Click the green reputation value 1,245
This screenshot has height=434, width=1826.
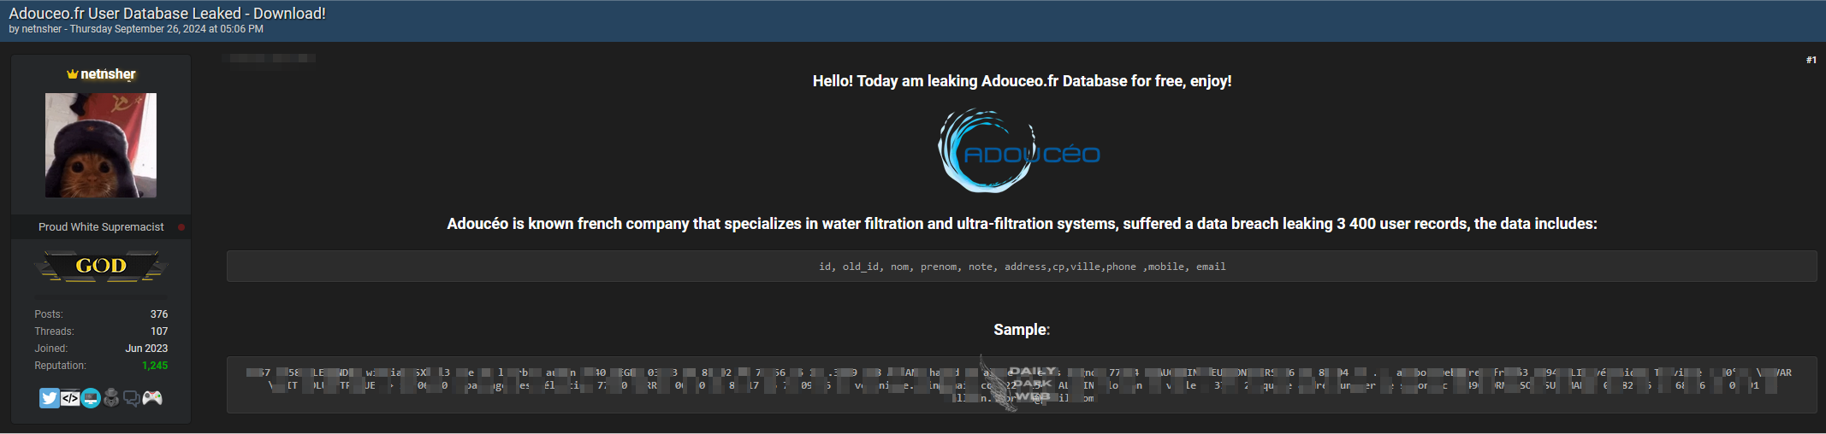[x=155, y=366]
